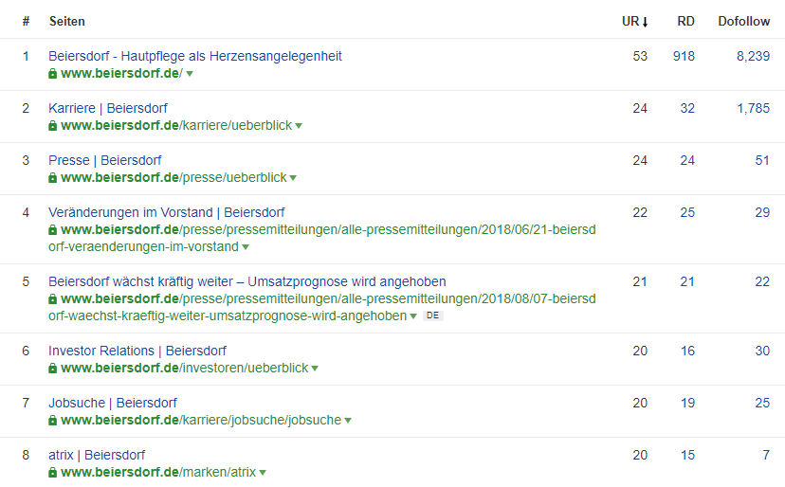The height and width of the screenshot is (487, 785).
Task: Click Dofollow value 29 for Vorstand row
Action: (762, 212)
